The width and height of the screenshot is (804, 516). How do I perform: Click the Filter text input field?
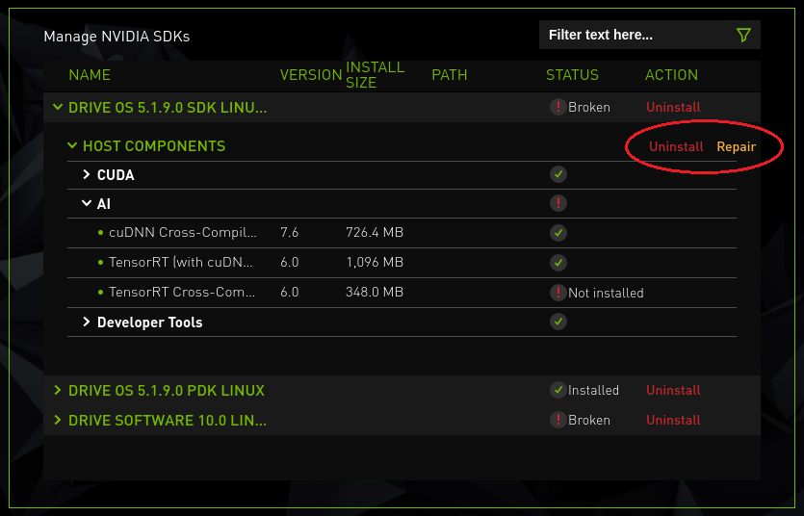[635, 36]
